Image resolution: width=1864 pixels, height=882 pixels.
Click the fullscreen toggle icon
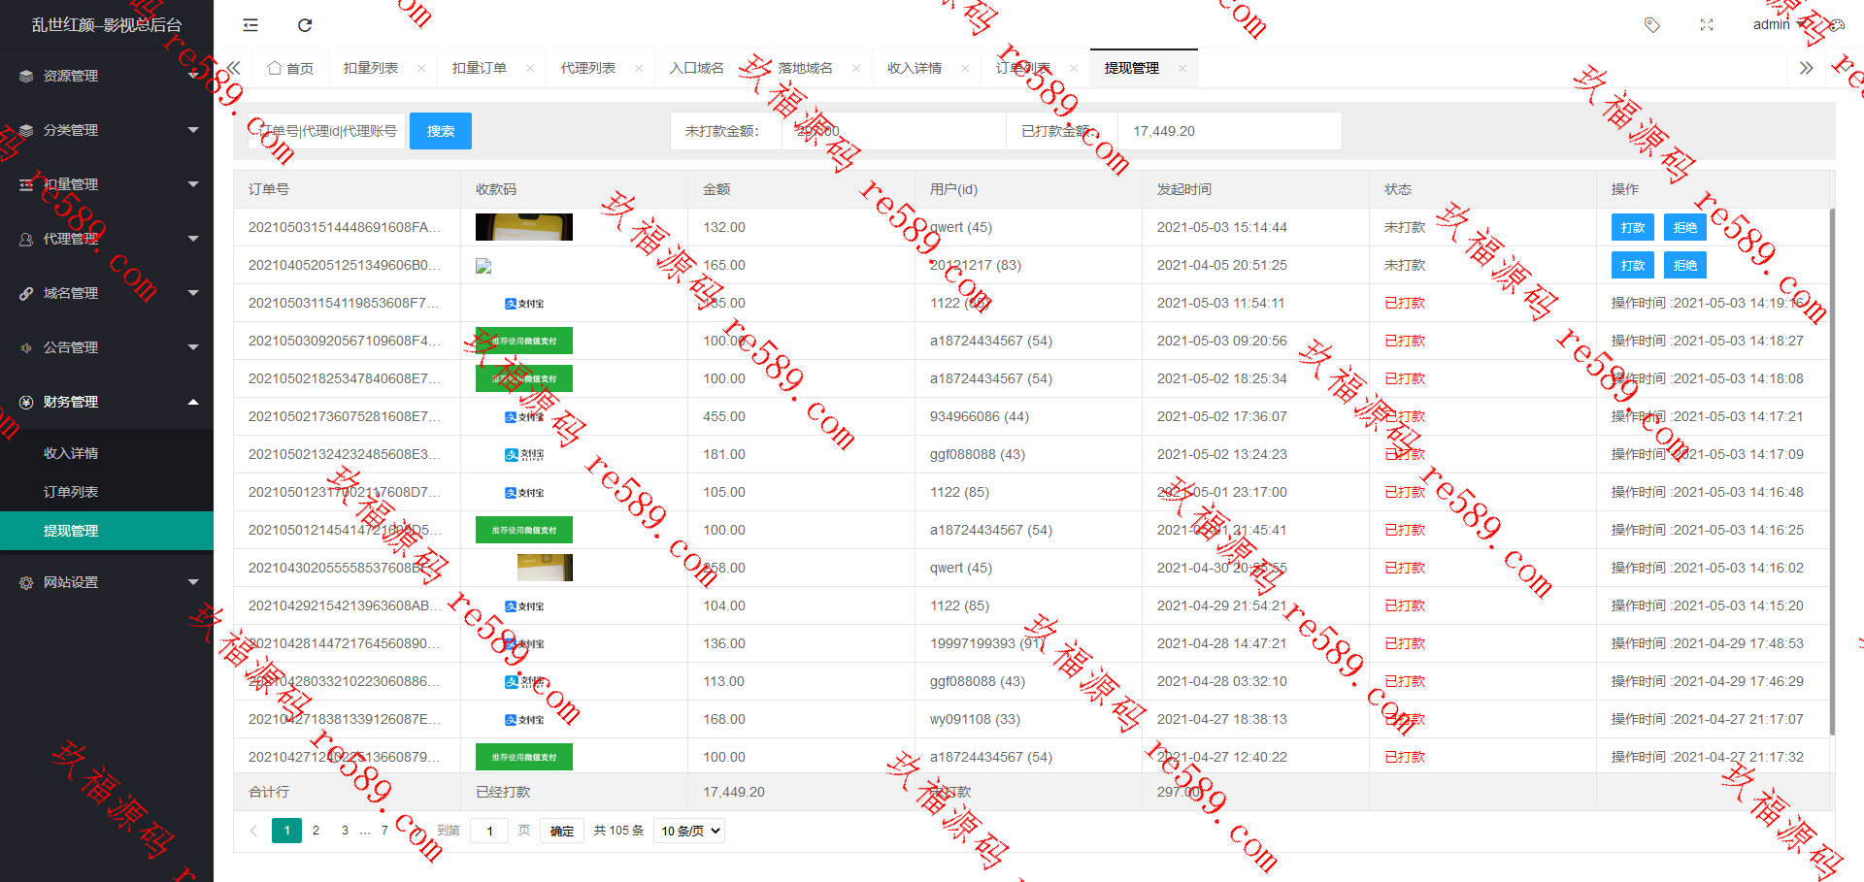pyautogui.click(x=1707, y=25)
